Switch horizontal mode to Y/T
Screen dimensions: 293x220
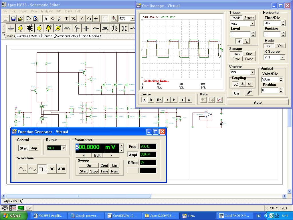pos(269,46)
